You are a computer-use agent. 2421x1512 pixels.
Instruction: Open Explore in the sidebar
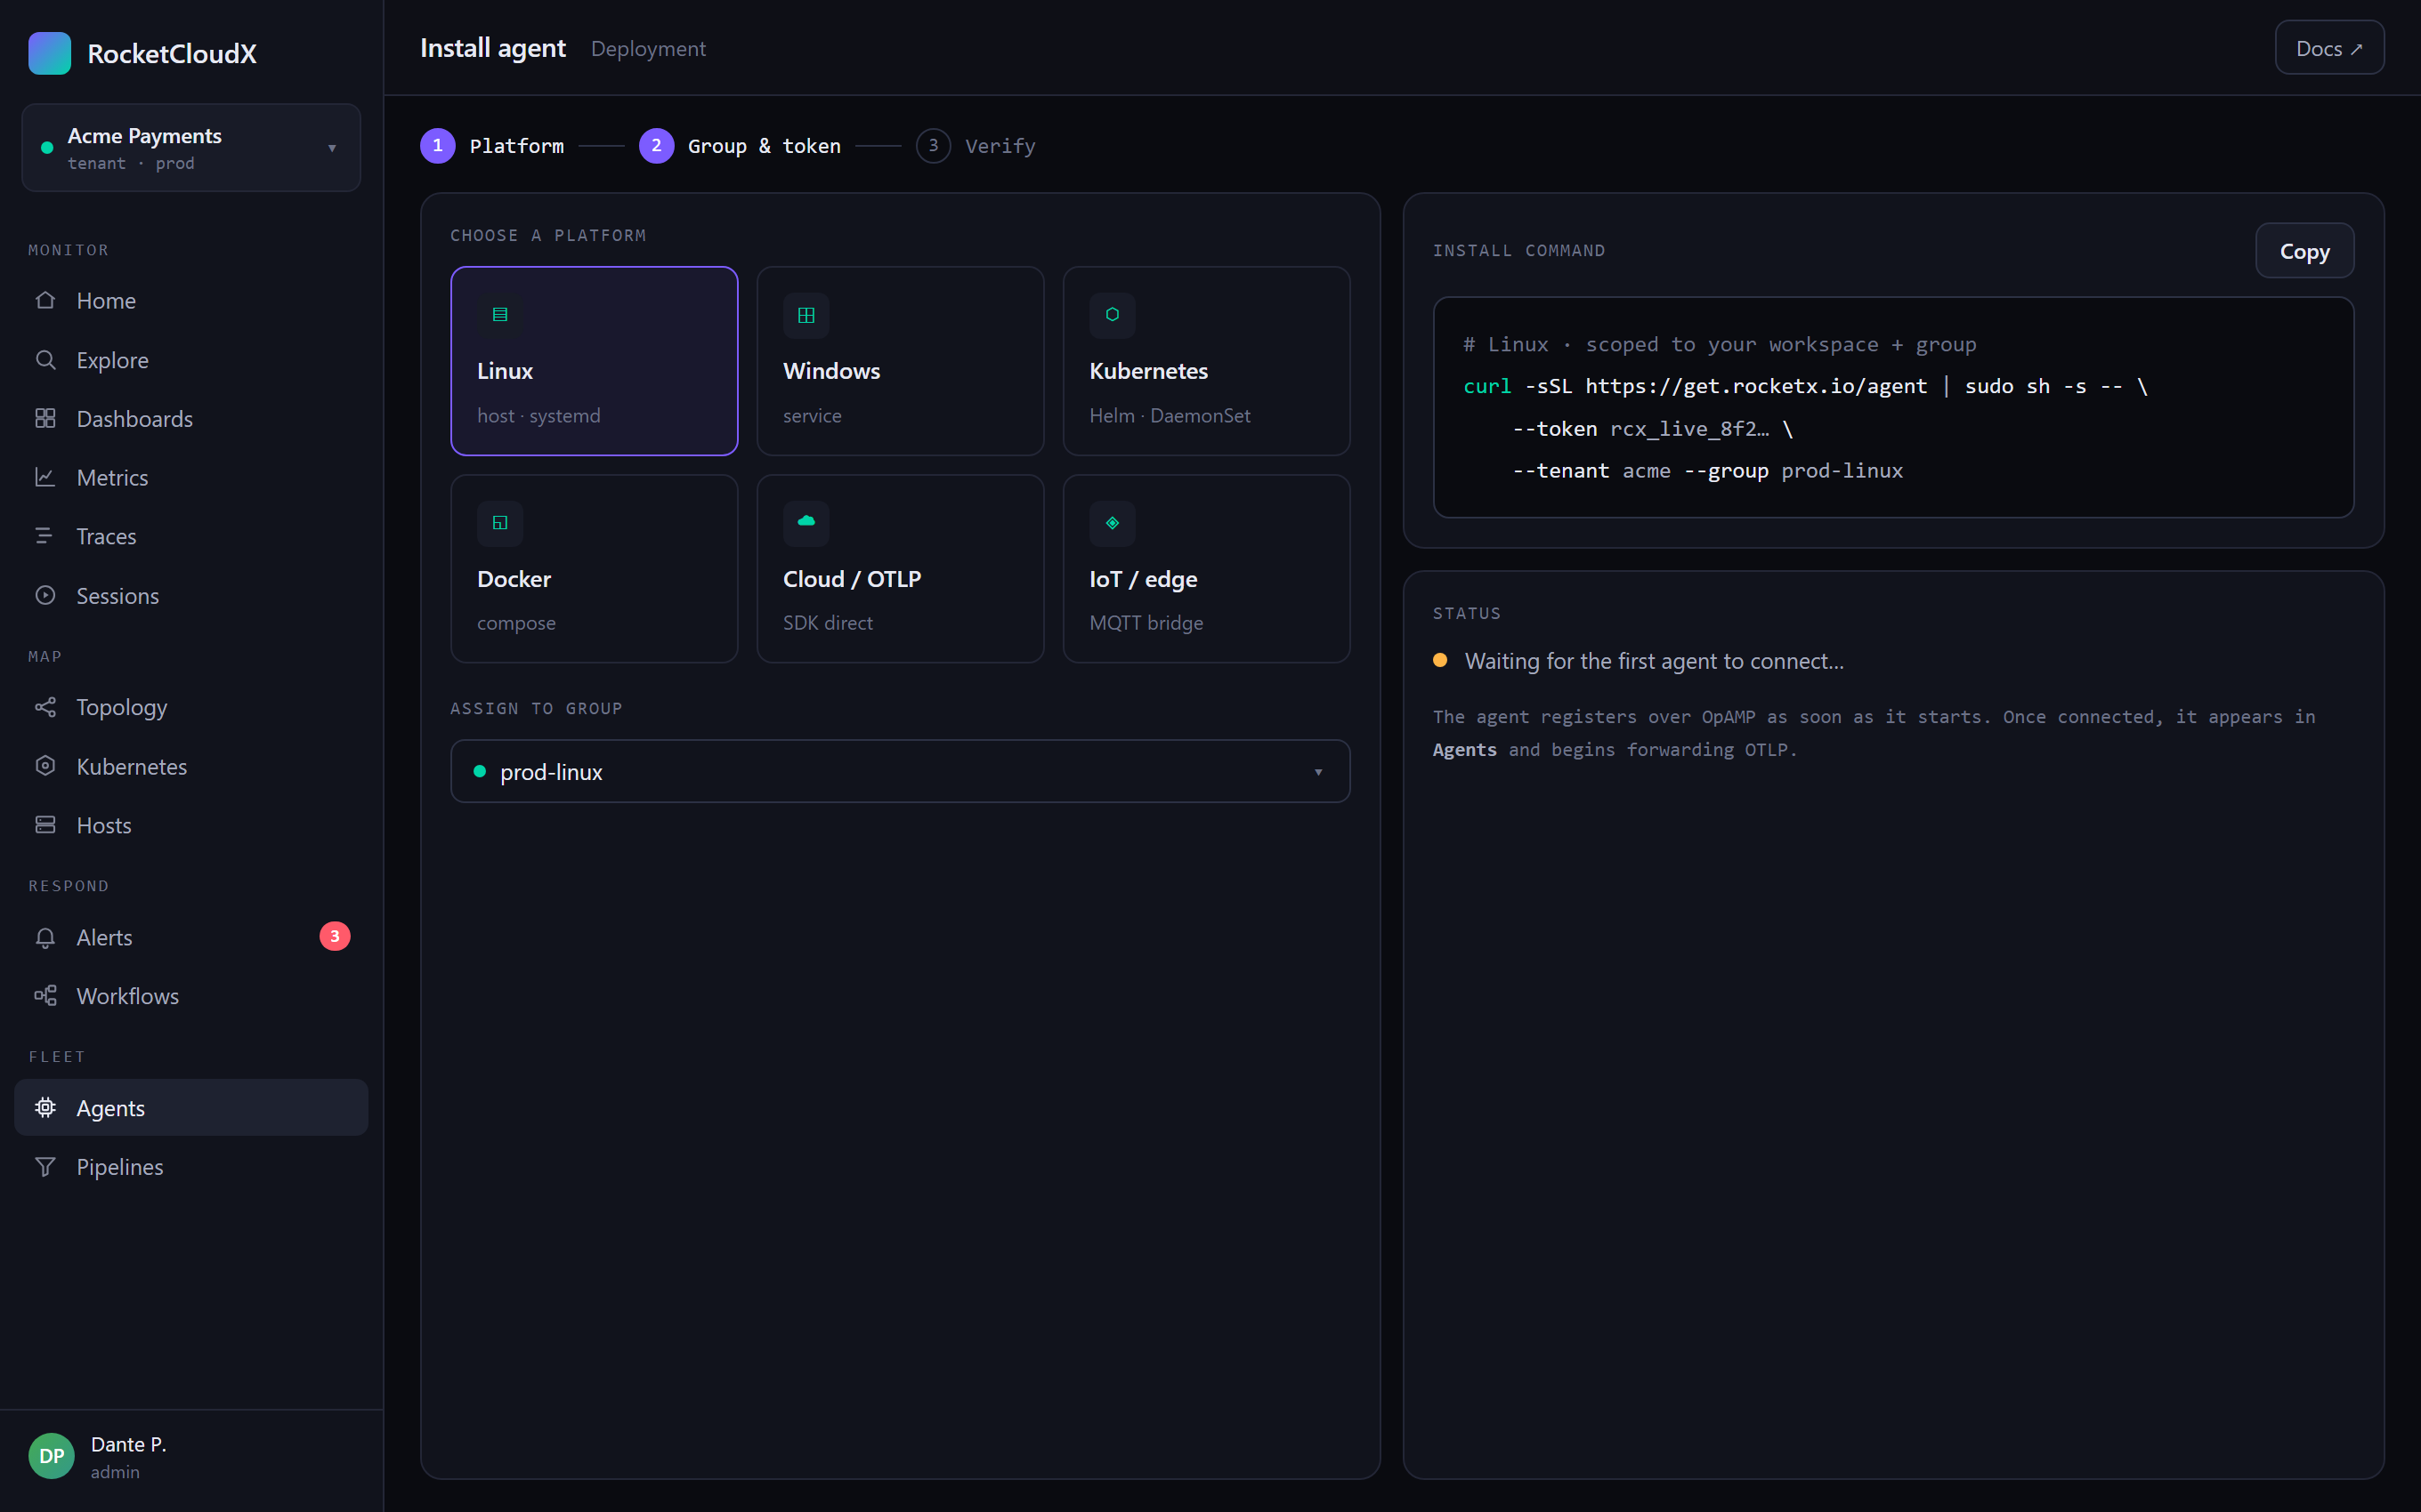191,359
